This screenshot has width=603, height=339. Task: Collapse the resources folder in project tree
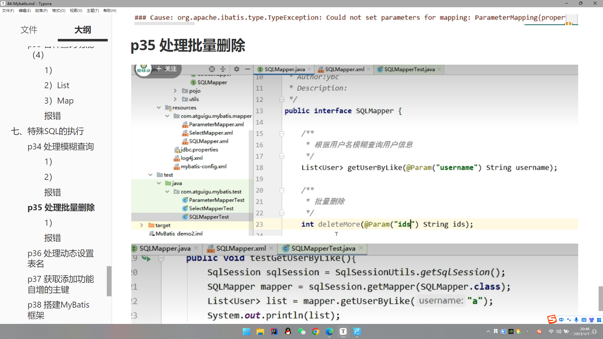[159, 107]
